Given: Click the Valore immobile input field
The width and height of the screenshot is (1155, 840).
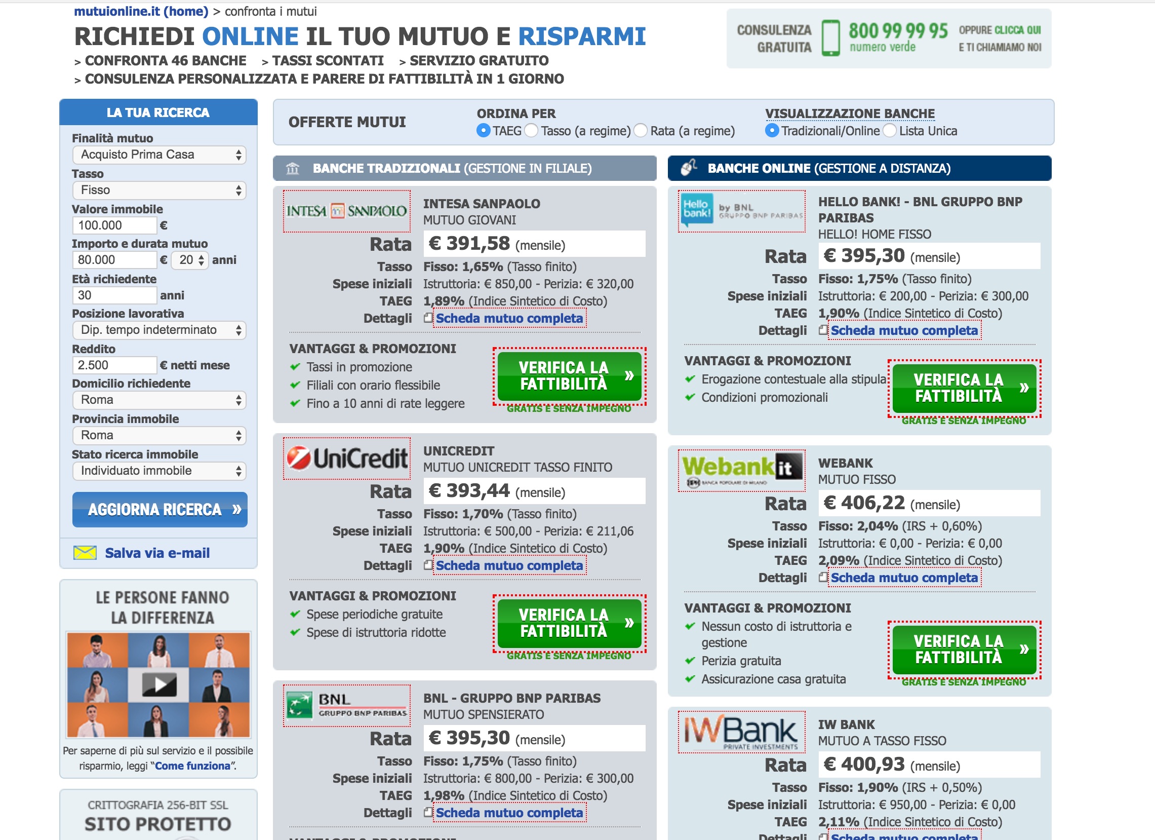Looking at the screenshot, I should click(114, 225).
